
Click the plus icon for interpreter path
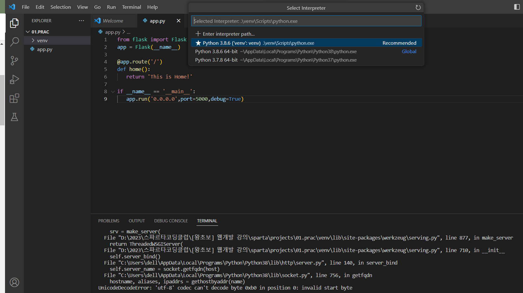[198, 33]
